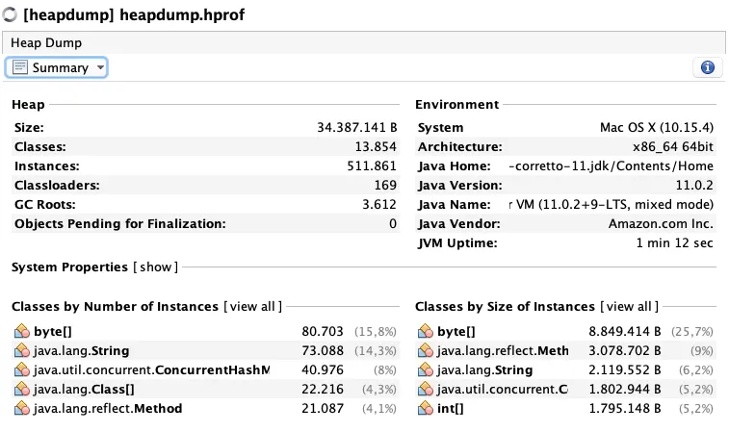Screen dimensions: 729x432
Task: Click the int[] class icon in size list
Action: click(425, 408)
